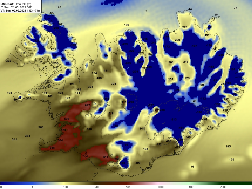
Task: Click the map value 151
Action: (78, 93)
